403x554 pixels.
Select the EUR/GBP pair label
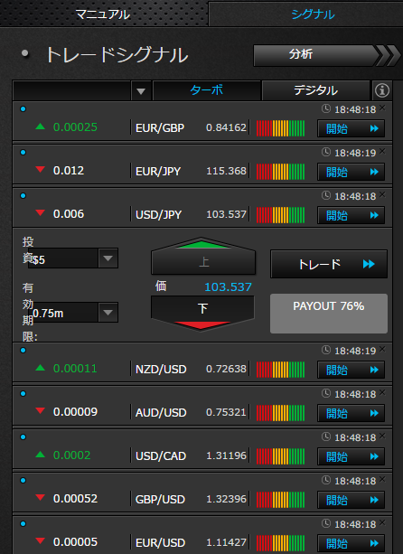click(160, 128)
